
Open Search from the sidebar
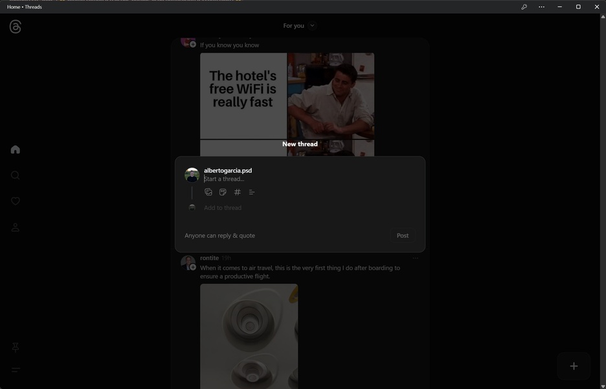pyautogui.click(x=15, y=175)
